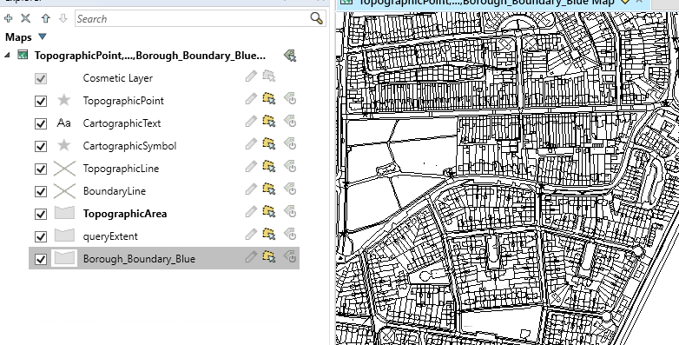The width and height of the screenshot is (679, 345).
Task: Click the magnifier search icon
Action: (x=317, y=18)
